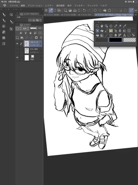Toggle the Snap to ruler button
138x185 pixels.
point(131,10)
